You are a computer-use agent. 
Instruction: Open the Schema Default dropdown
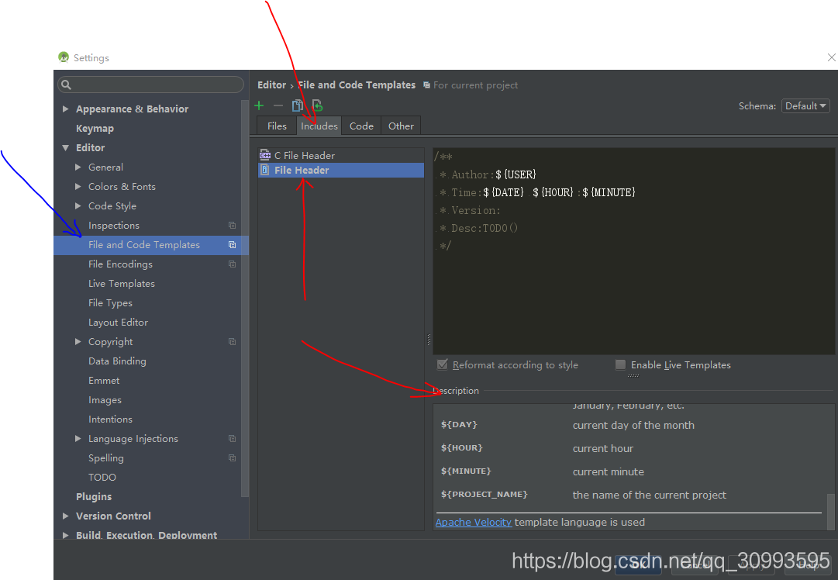coord(805,106)
